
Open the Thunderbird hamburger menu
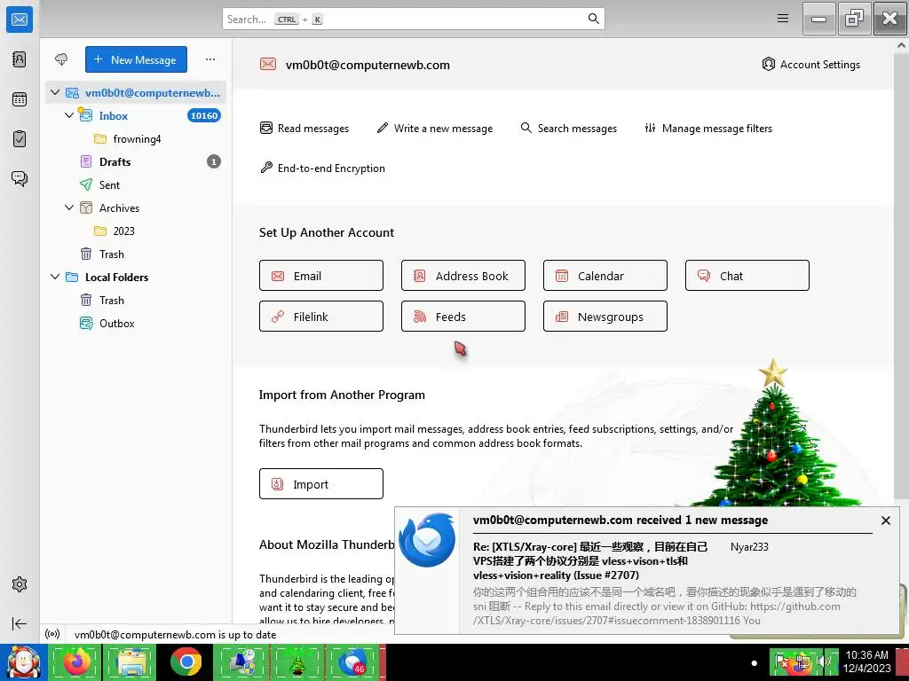pos(783,19)
